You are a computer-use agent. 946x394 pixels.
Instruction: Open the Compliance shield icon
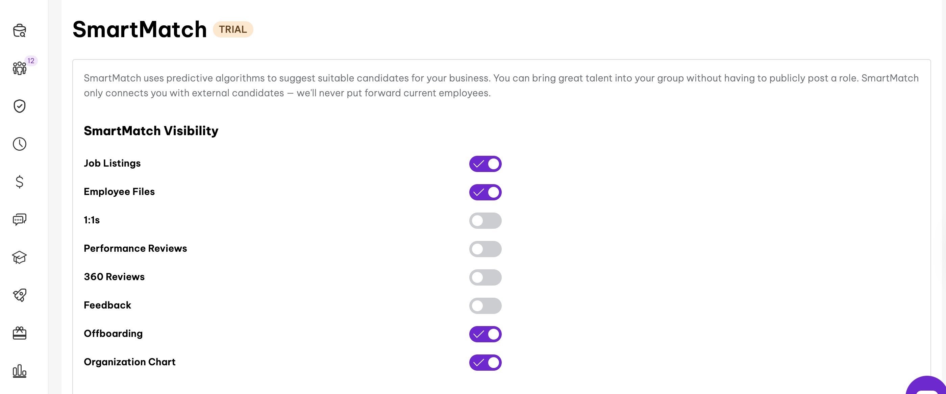click(20, 106)
